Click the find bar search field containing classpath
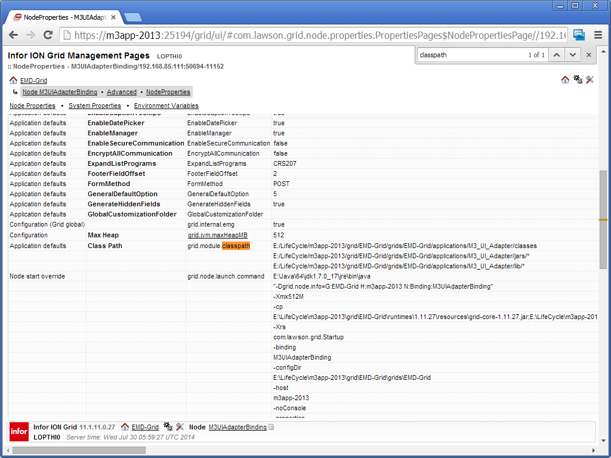Viewport: 611px width, 458px height. pos(468,55)
